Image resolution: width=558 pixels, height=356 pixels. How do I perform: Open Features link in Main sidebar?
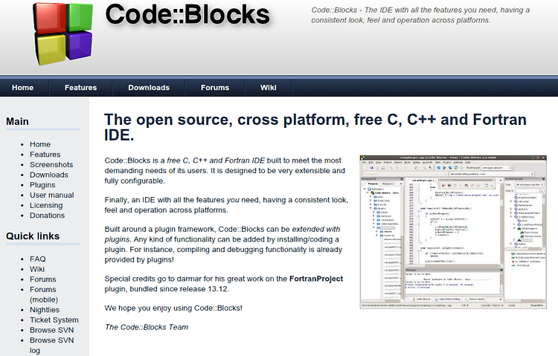[x=45, y=155]
